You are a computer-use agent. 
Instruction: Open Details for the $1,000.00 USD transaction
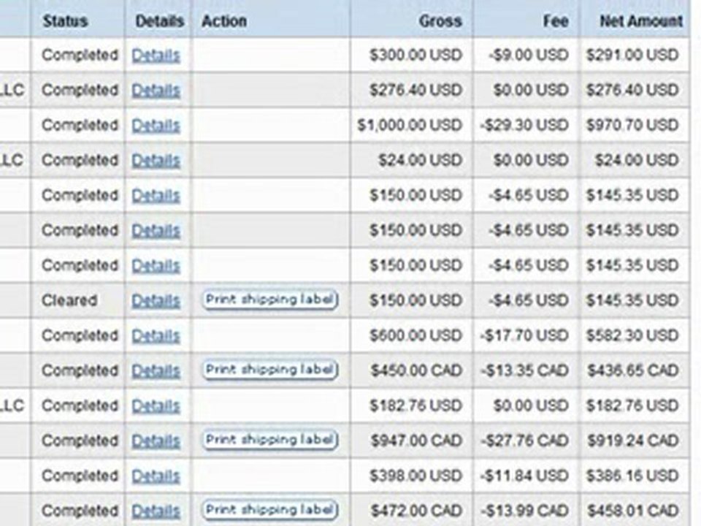tap(156, 126)
